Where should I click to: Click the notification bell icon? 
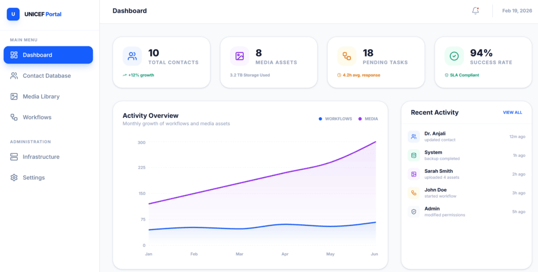coord(475,10)
